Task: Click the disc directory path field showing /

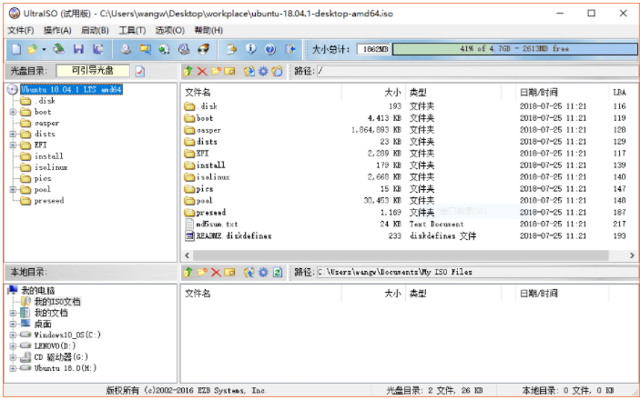Action: 478,71
